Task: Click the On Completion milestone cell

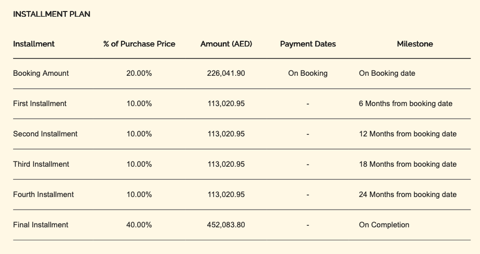Action: (x=384, y=225)
